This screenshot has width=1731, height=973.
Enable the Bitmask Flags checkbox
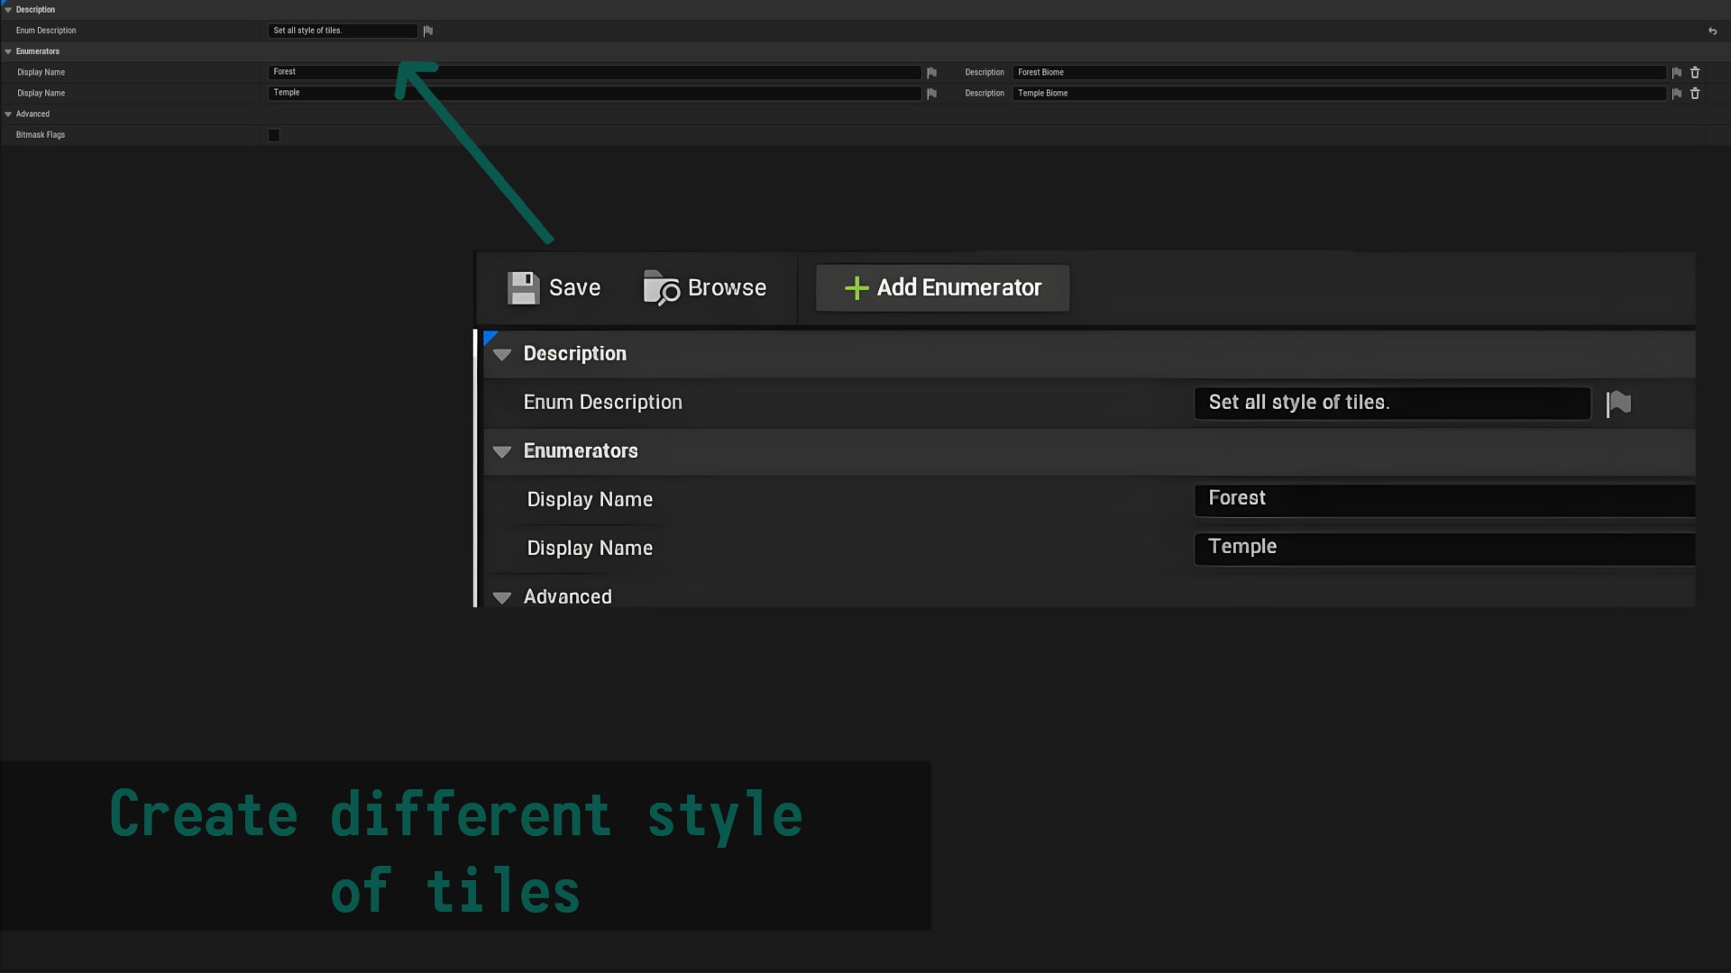(274, 135)
